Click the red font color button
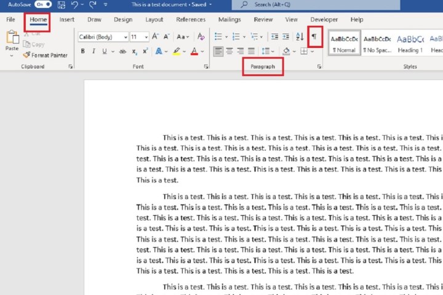Viewport: 443px width, 295px height. [194, 51]
